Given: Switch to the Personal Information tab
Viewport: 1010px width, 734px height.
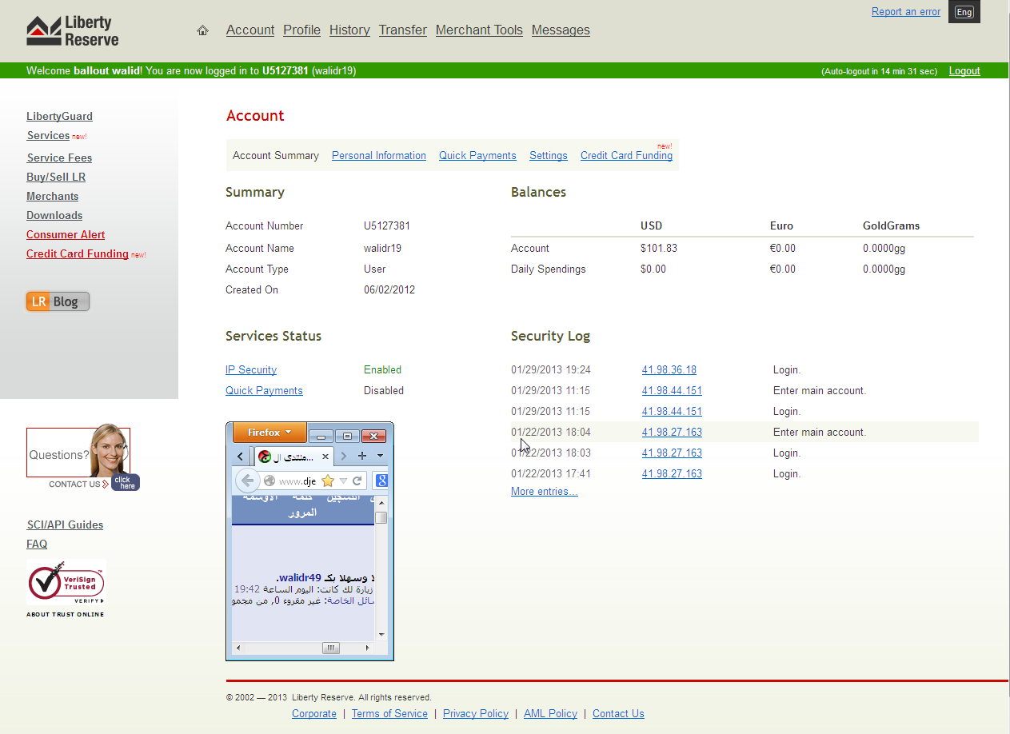Looking at the screenshot, I should click(x=379, y=156).
